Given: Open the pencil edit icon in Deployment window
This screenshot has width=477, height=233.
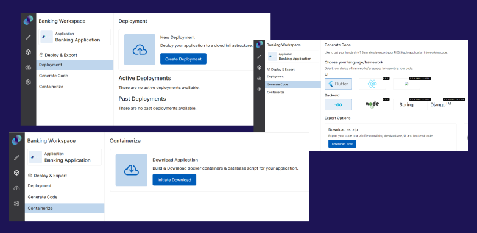Looking at the screenshot, I should tap(28, 37).
